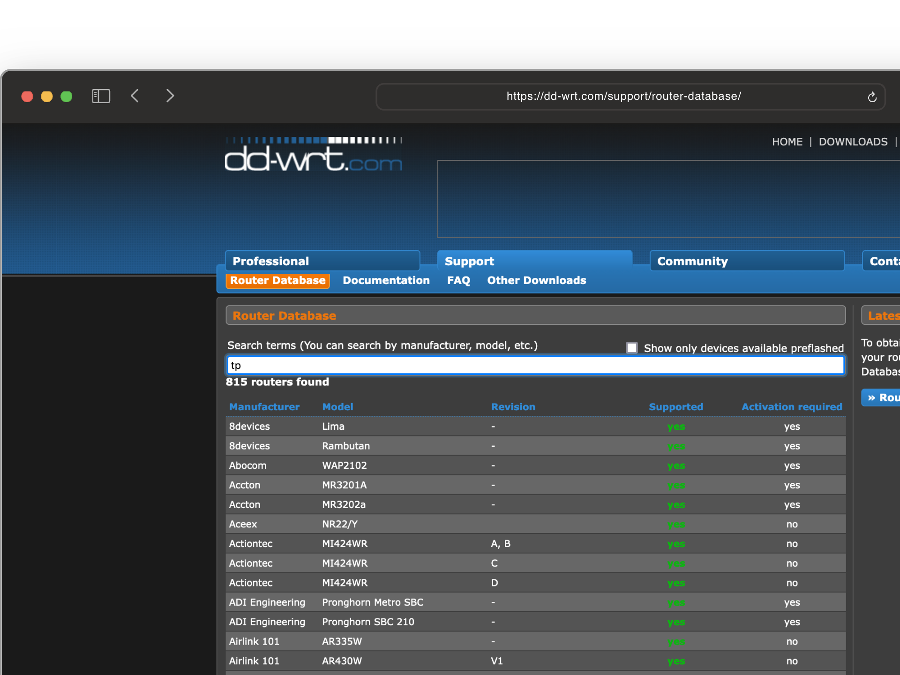This screenshot has height=675, width=900.
Task: Click the HOME link
Action: point(787,142)
